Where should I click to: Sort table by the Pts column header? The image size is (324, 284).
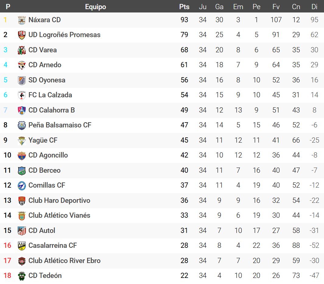(x=184, y=7)
